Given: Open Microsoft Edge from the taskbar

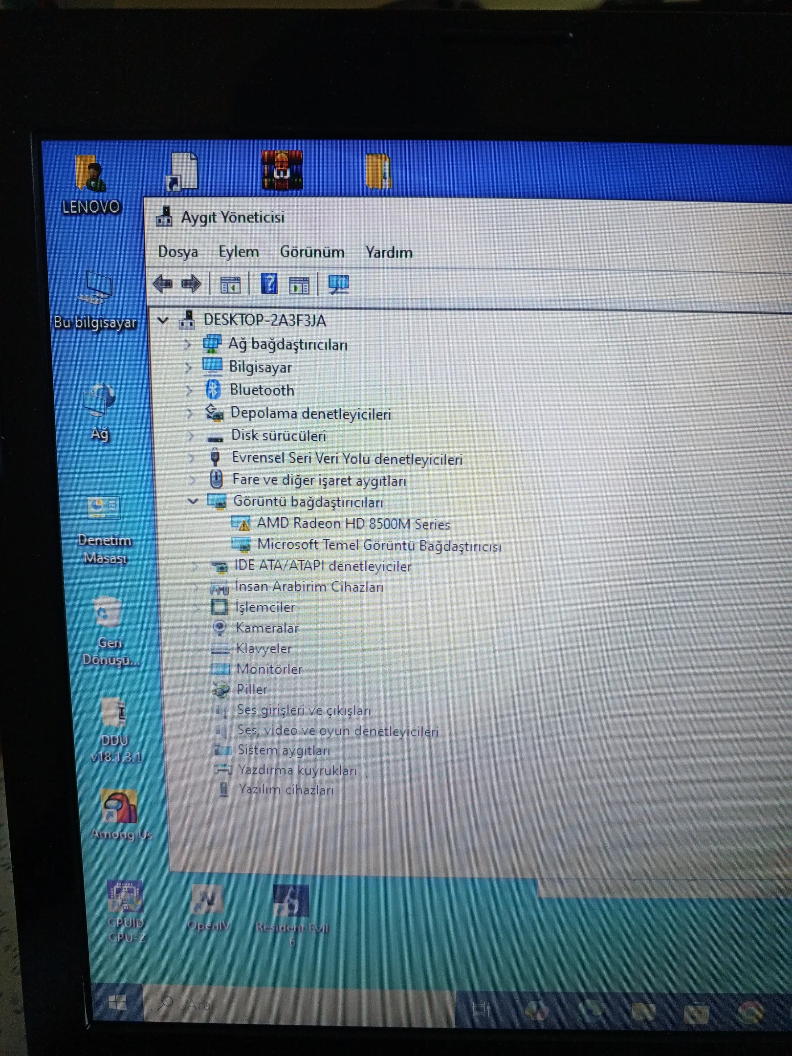Looking at the screenshot, I should 590,1011.
